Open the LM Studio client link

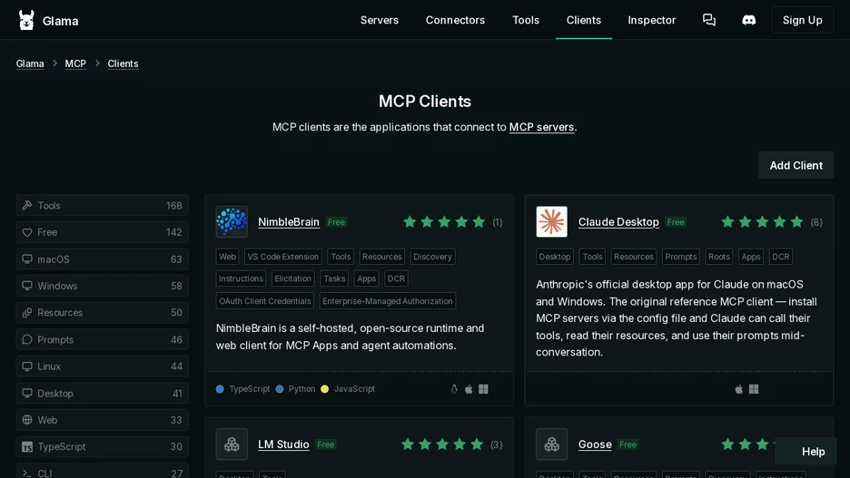[283, 444]
